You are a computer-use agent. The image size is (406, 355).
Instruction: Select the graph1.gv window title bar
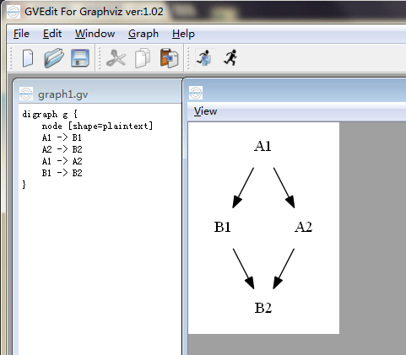(x=100, y=94)
